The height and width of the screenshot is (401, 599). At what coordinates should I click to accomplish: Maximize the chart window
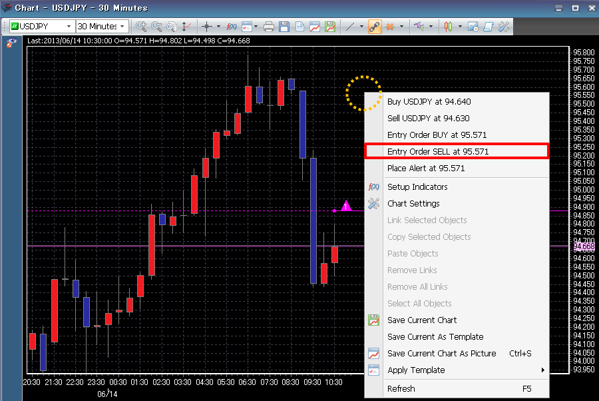point(575,8)
